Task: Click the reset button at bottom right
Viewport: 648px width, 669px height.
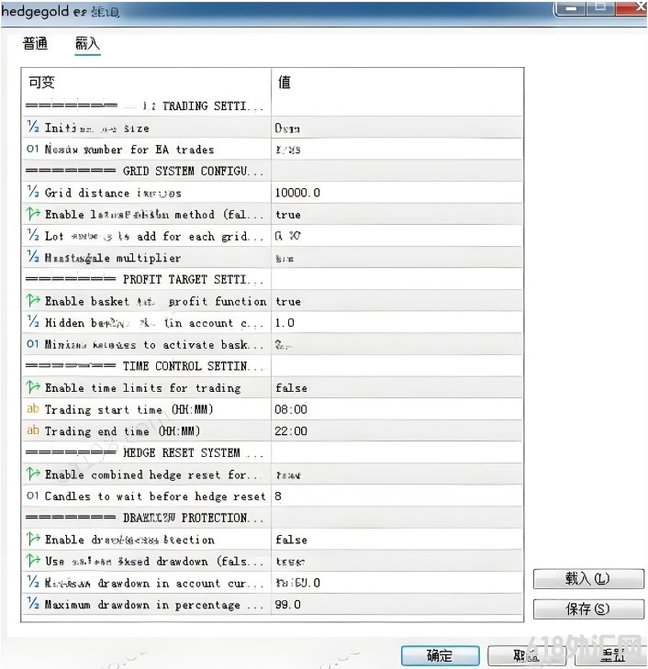Action: (x=611, y=656)
